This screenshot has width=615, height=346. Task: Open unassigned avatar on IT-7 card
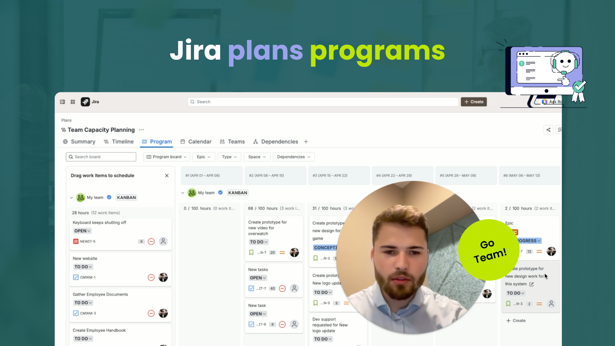click(x=294, y=288)
